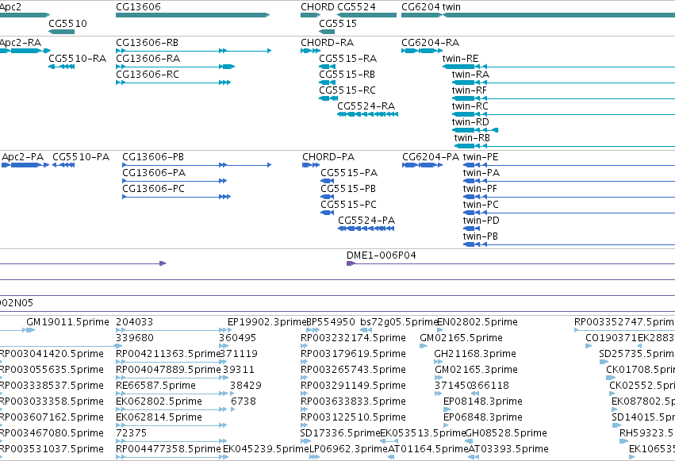Screen dimensions: 675x461
Task: Open the CG13606-RB transcript label
Action: click(147, 43)
